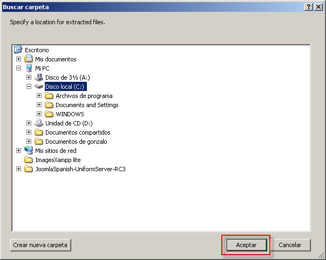
Task: Click the title bar help question mark
Action: point(309,6)
